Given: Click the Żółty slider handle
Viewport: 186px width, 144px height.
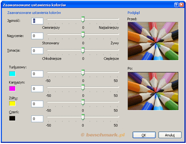Looking at the screenshot, I should [x=83, y=102].
